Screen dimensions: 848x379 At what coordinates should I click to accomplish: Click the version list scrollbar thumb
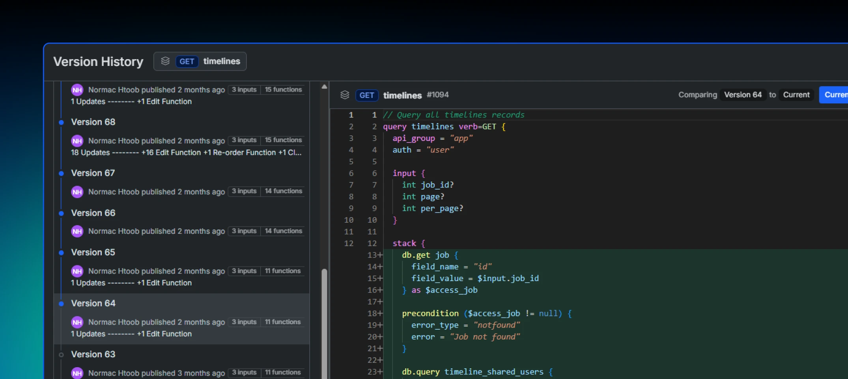click(324, 324)
